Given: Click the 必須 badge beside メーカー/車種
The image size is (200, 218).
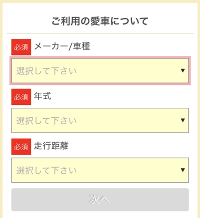Looking at the screenshot, I should 21,47.
